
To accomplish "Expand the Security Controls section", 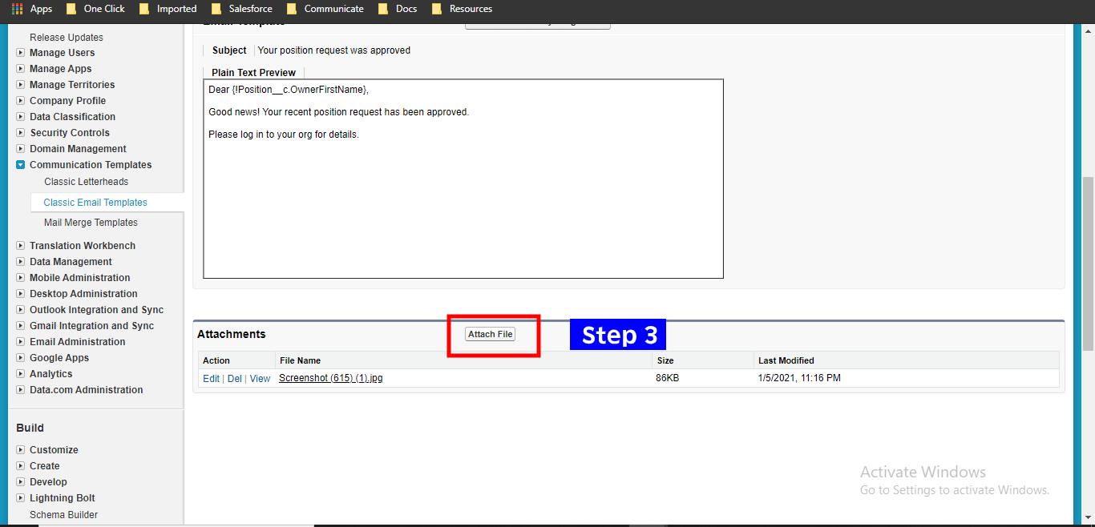I will [20, 133].
